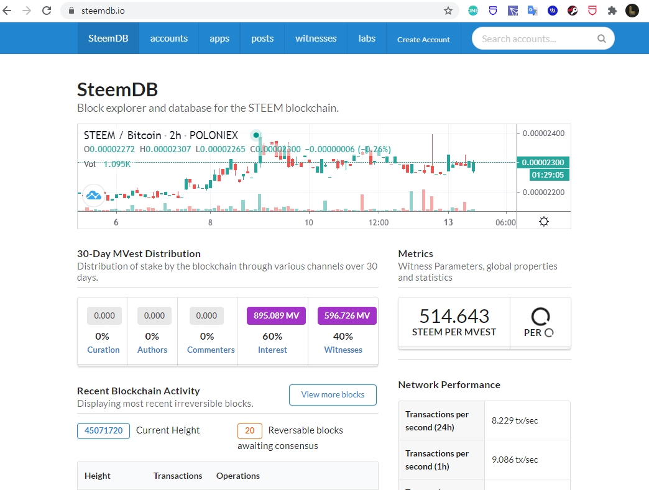Click block height 45071720

103,430
